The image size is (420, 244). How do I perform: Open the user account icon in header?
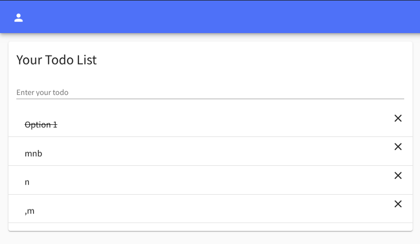[18, 18]
